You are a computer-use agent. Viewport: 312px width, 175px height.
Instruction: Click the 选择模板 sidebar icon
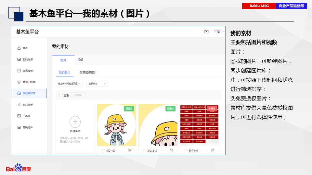click(x=19, y=71)
